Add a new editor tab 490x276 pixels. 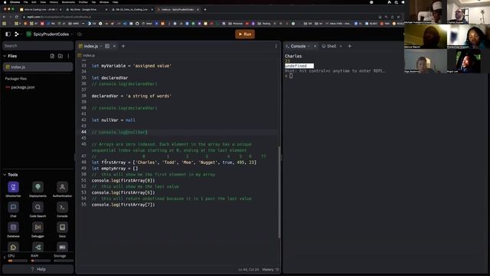click(123, 46)
